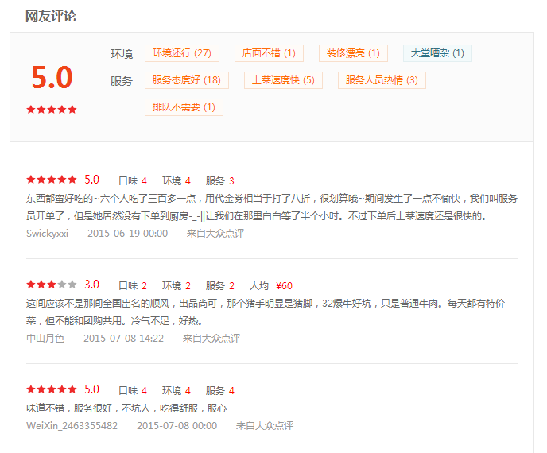Click the username 中山月色
Image resolution: width=547 pixels, height=453 pixels.
45,339
